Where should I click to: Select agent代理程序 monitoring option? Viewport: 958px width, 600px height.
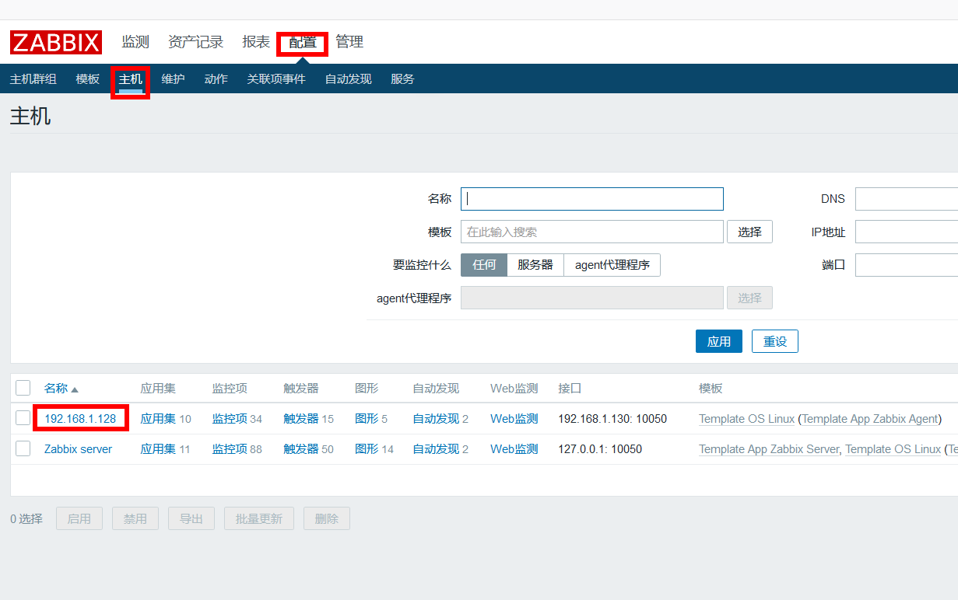612,265
